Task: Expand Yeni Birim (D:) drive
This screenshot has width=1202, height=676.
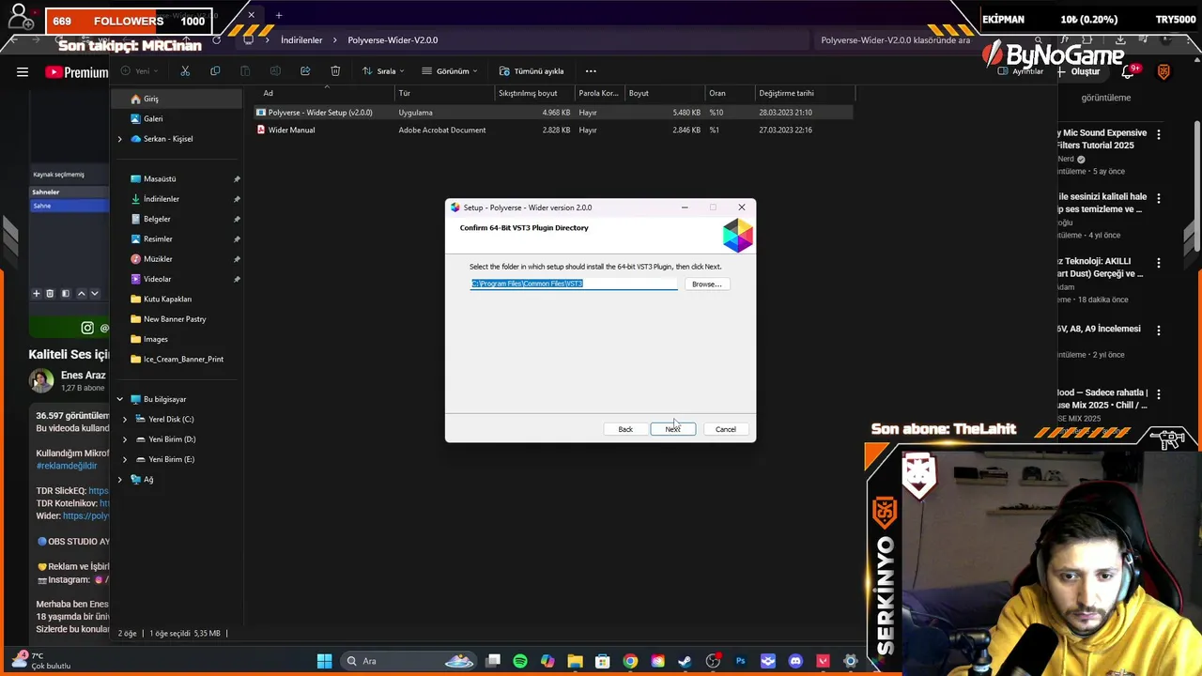Action: tap(125, 439)
